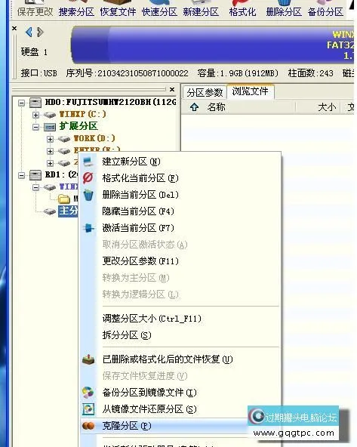Select the HD0 FUJITSU disk tree item

(x=110, y=102)
